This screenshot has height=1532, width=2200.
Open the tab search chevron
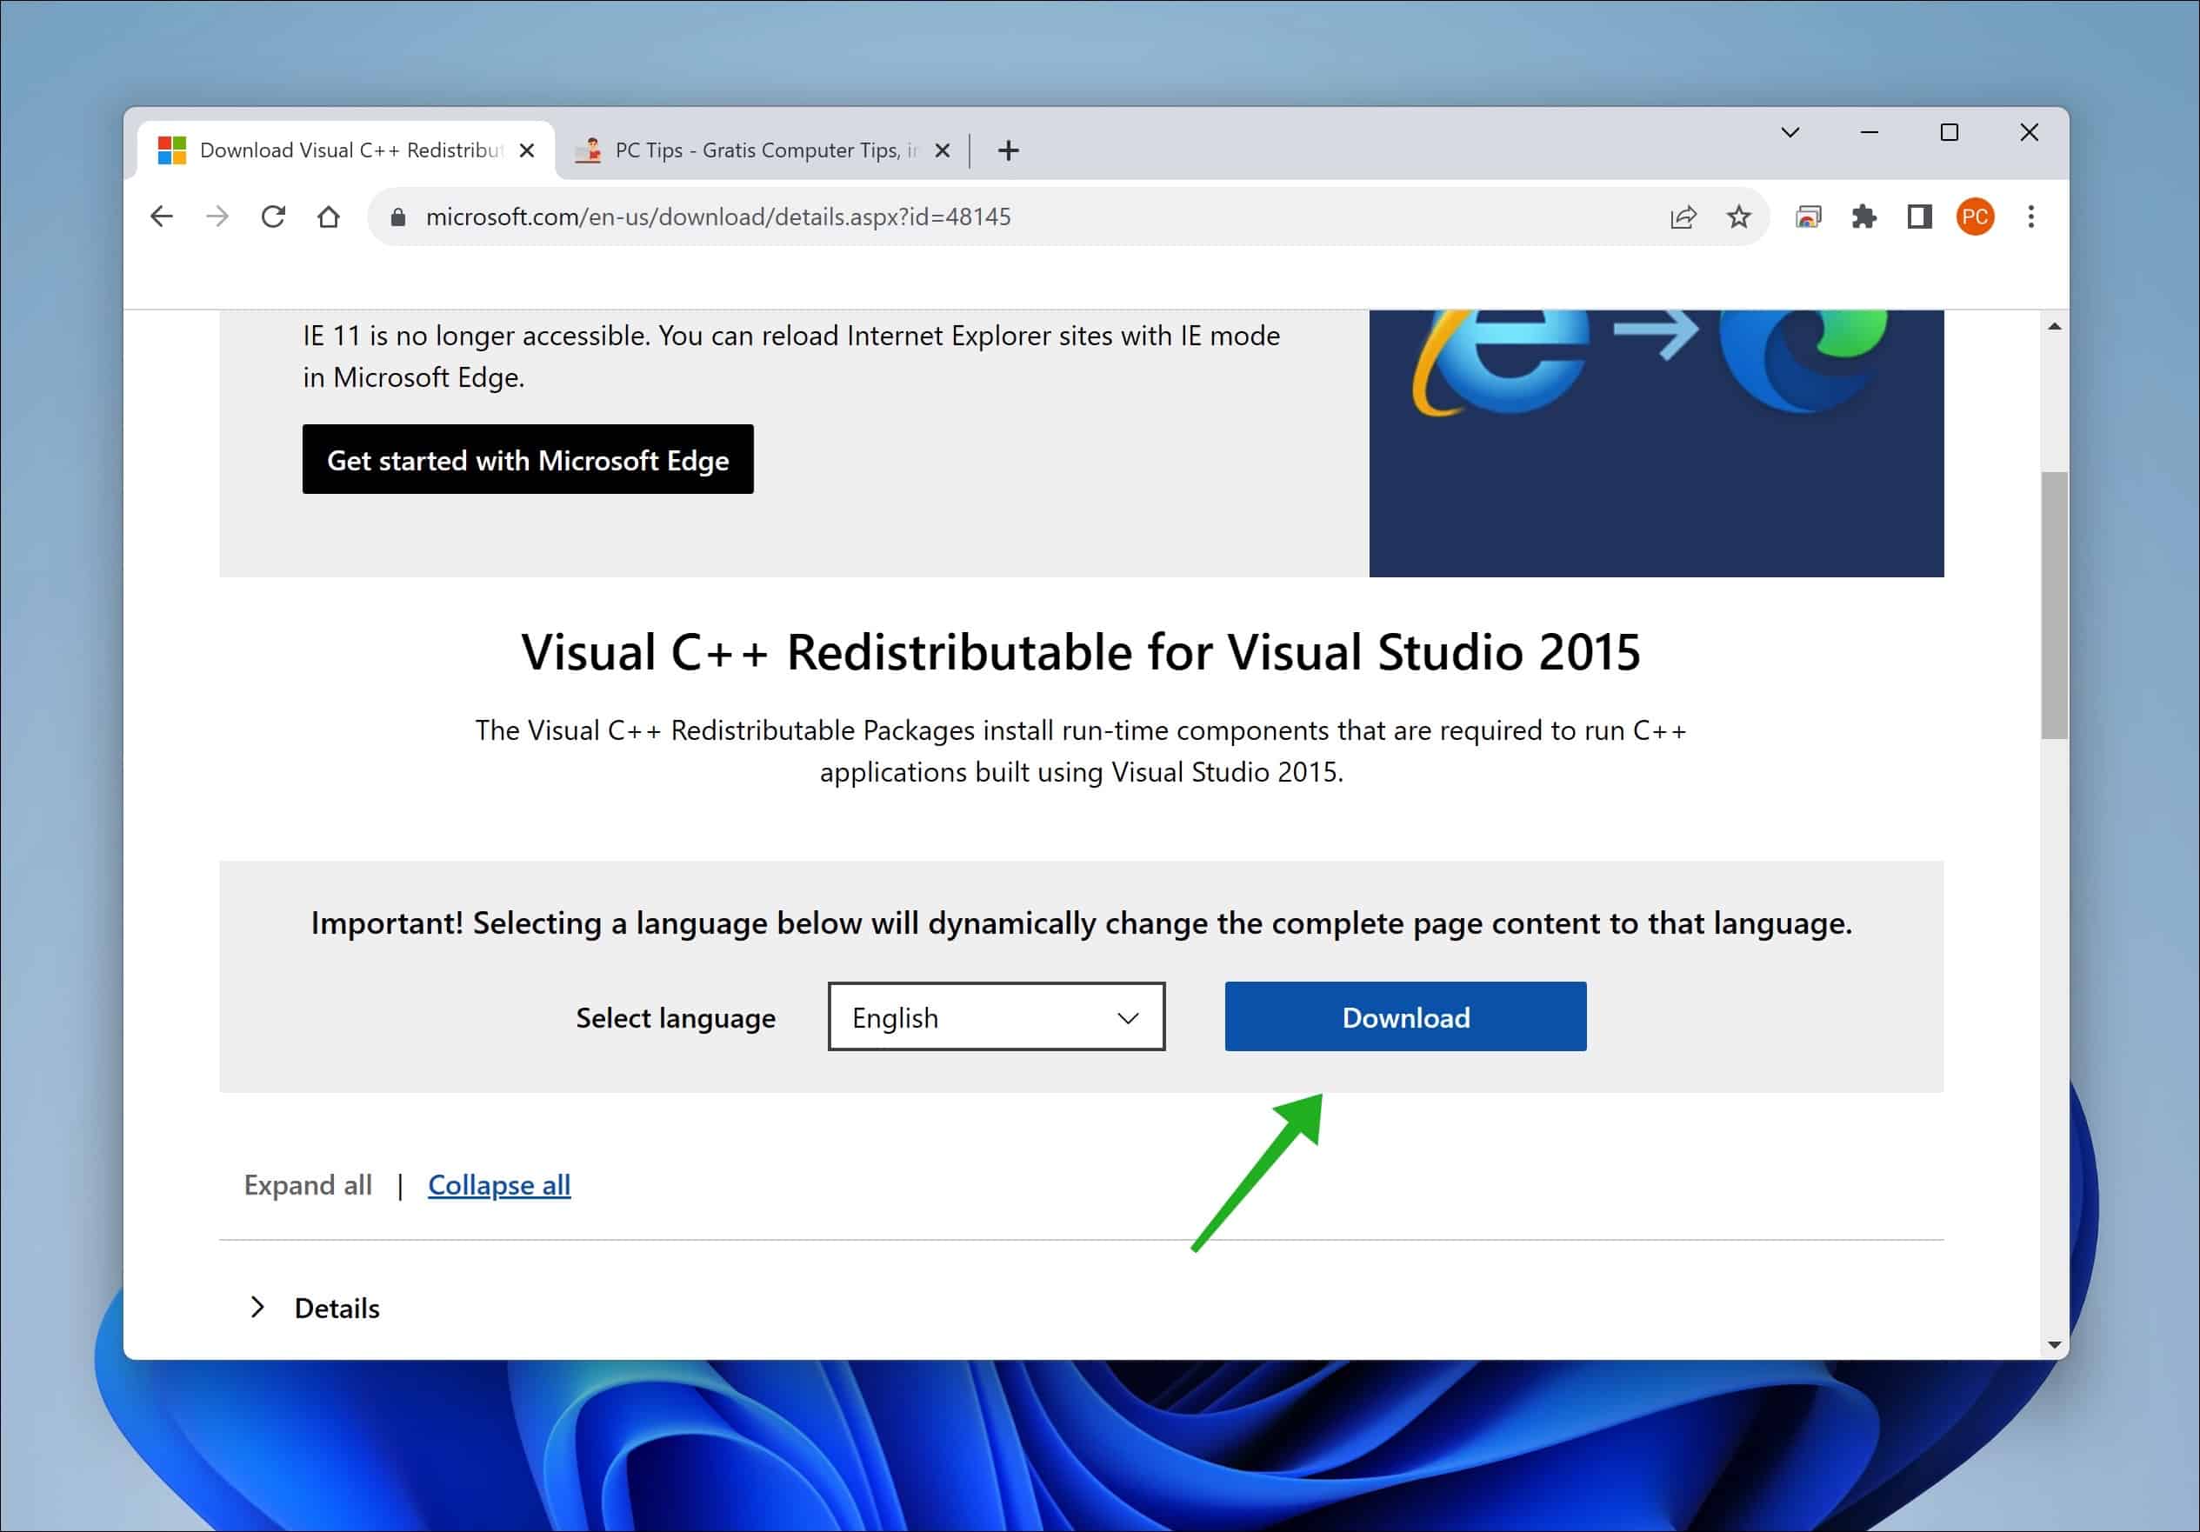click(1789, 132)
